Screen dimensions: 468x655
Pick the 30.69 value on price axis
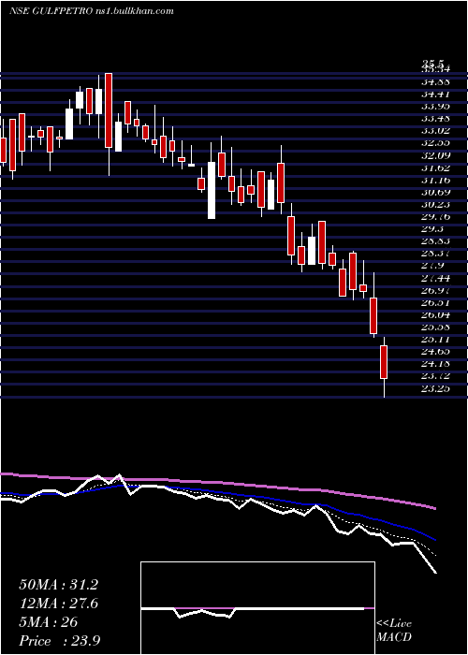click(435, 192)
